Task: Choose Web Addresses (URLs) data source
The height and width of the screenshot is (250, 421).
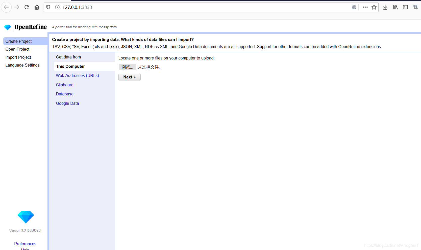Action: pyautogui.click(x=77, y=75)
